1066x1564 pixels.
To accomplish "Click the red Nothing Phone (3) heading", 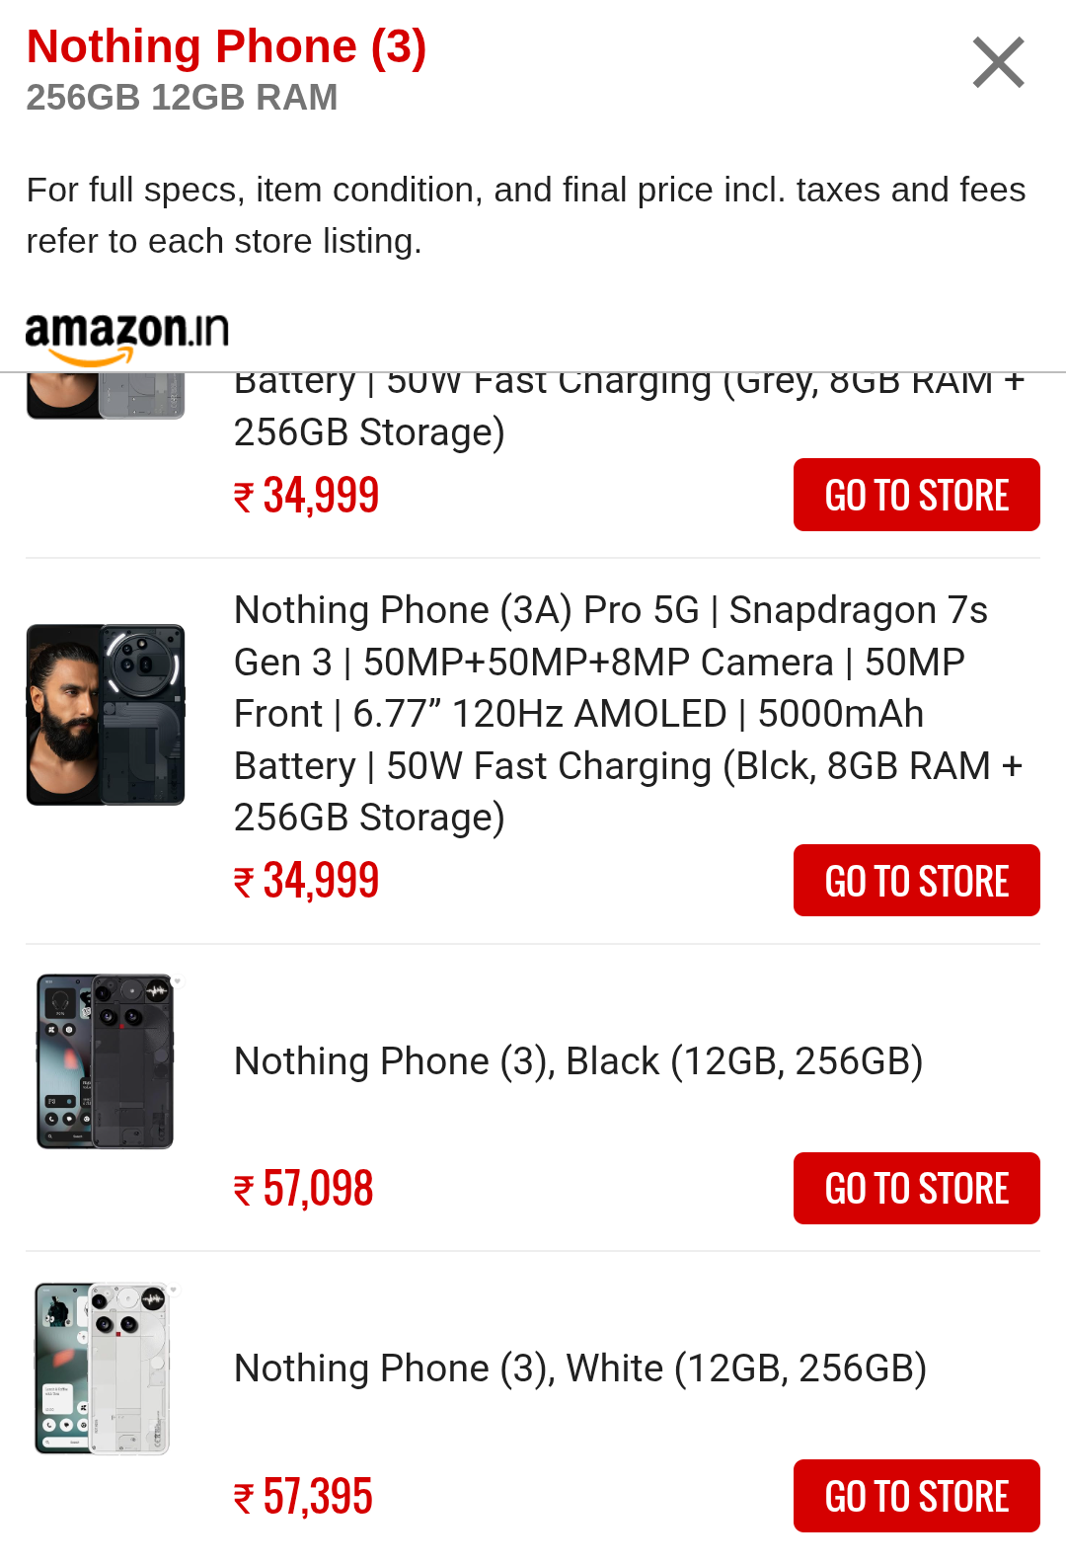I will (x=226, y=46).
